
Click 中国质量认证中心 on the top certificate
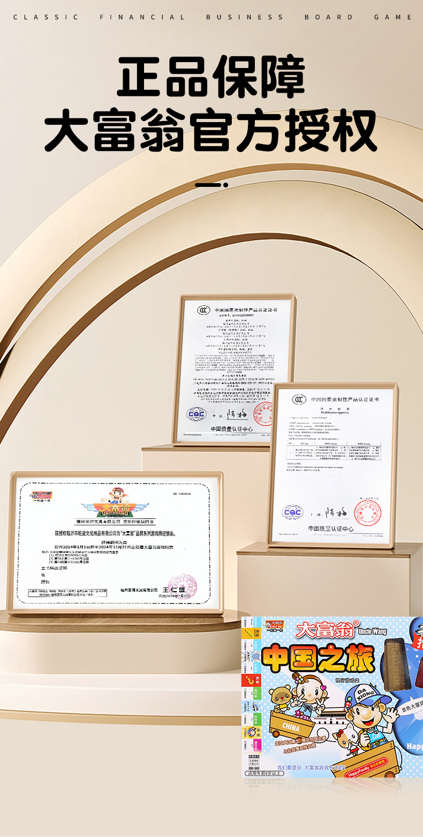(232, 429)
